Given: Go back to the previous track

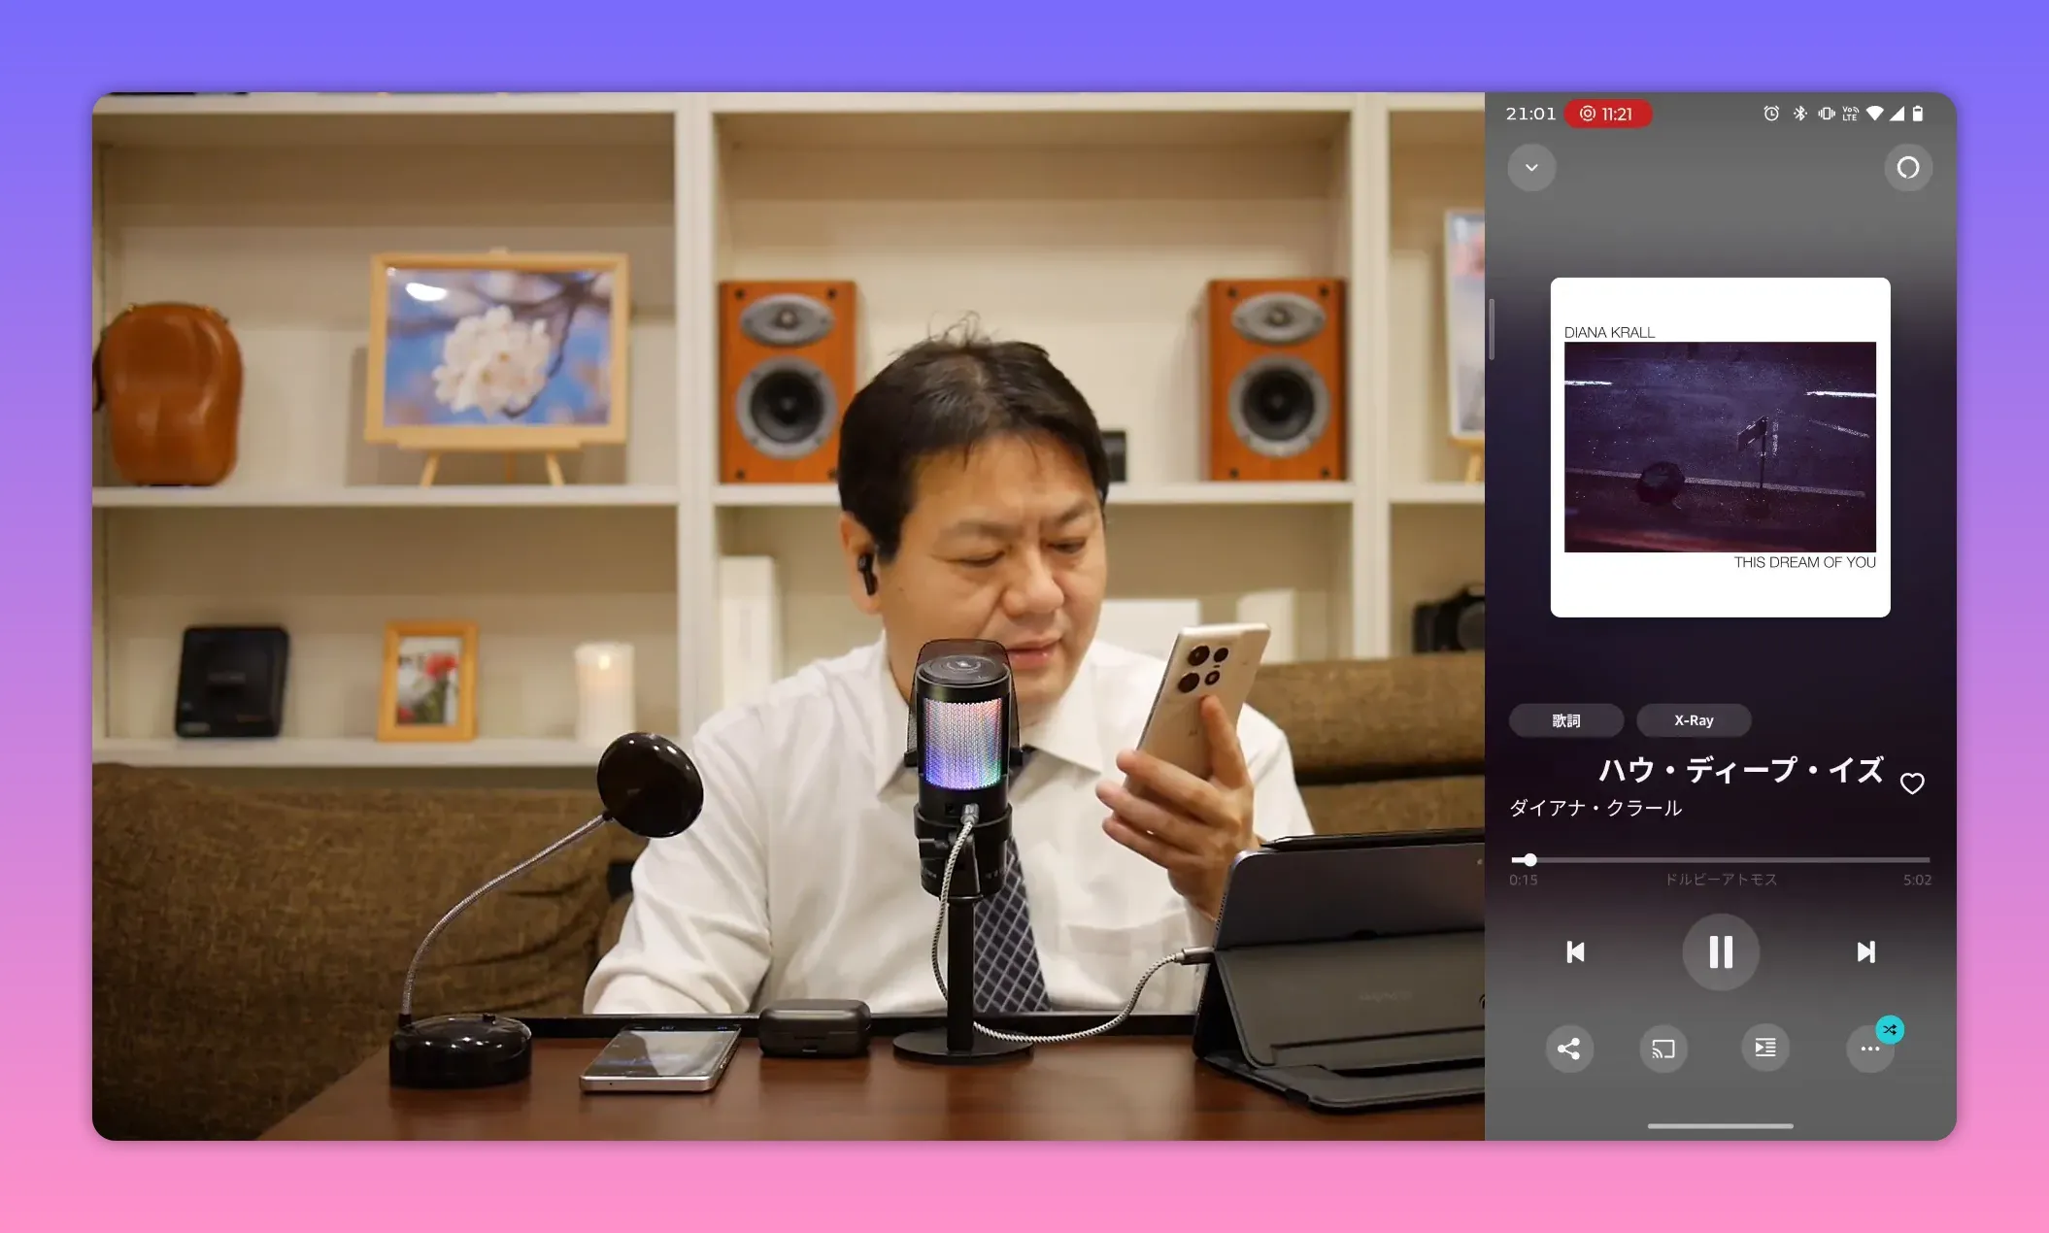Looking at the screenshot, I should [1575, 952].
